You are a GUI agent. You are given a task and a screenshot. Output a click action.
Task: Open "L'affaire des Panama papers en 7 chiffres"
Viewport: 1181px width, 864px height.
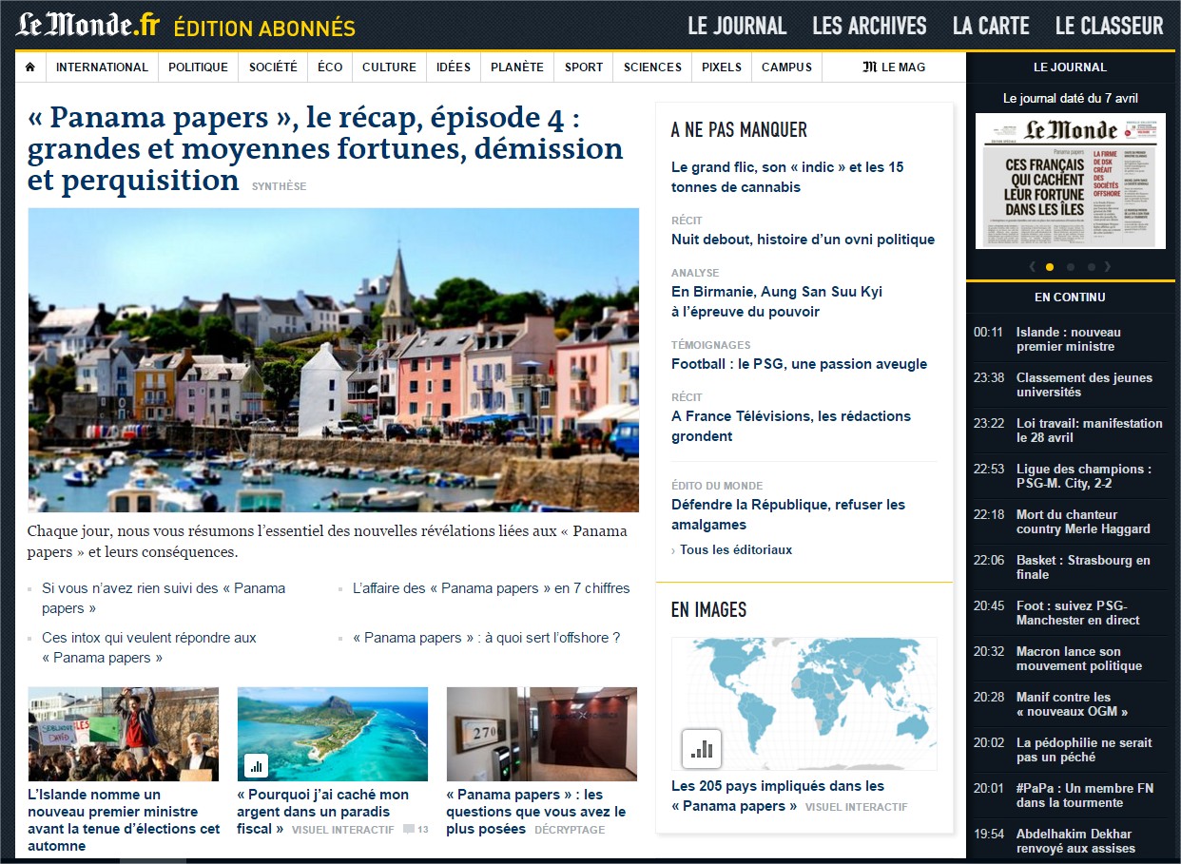click(491, 588)
